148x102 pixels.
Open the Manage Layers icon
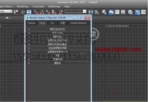click(x=104, y=12)
